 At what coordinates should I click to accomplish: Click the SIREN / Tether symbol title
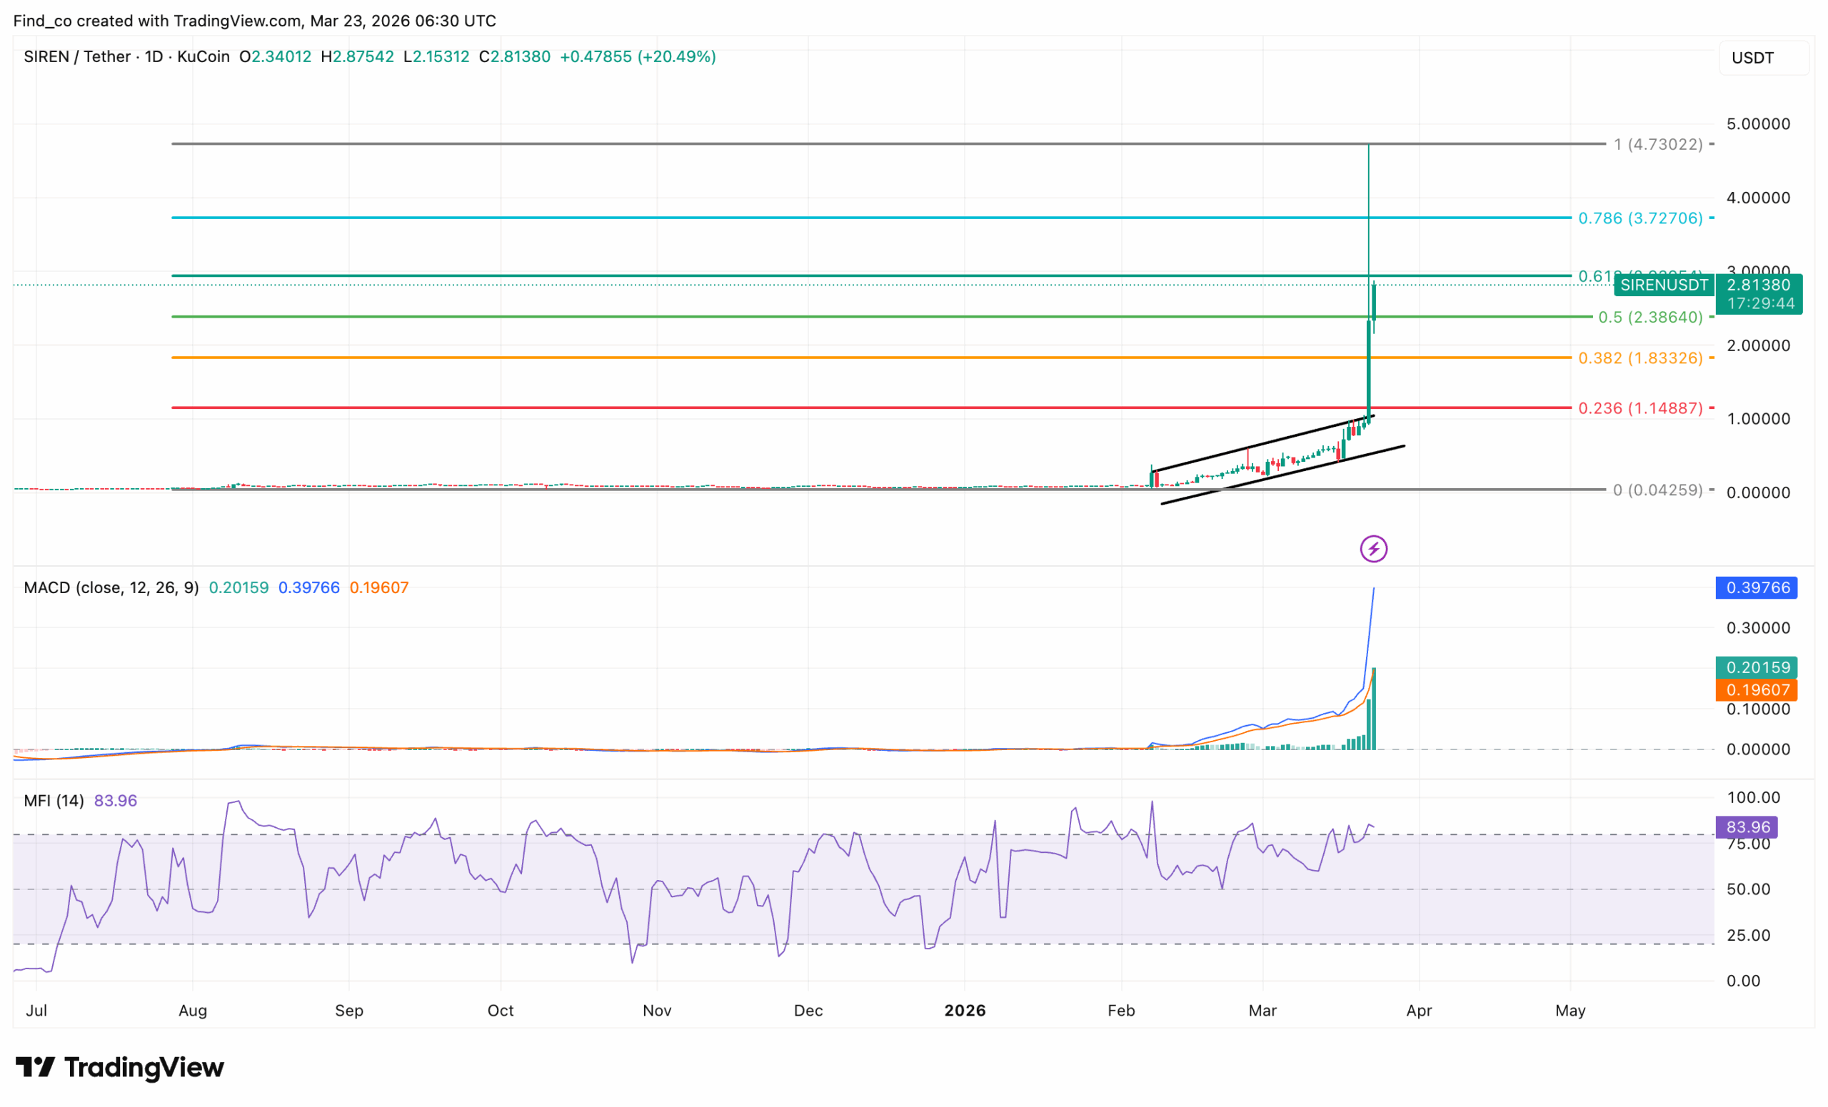pyautogui.click(x=77, y=56)
